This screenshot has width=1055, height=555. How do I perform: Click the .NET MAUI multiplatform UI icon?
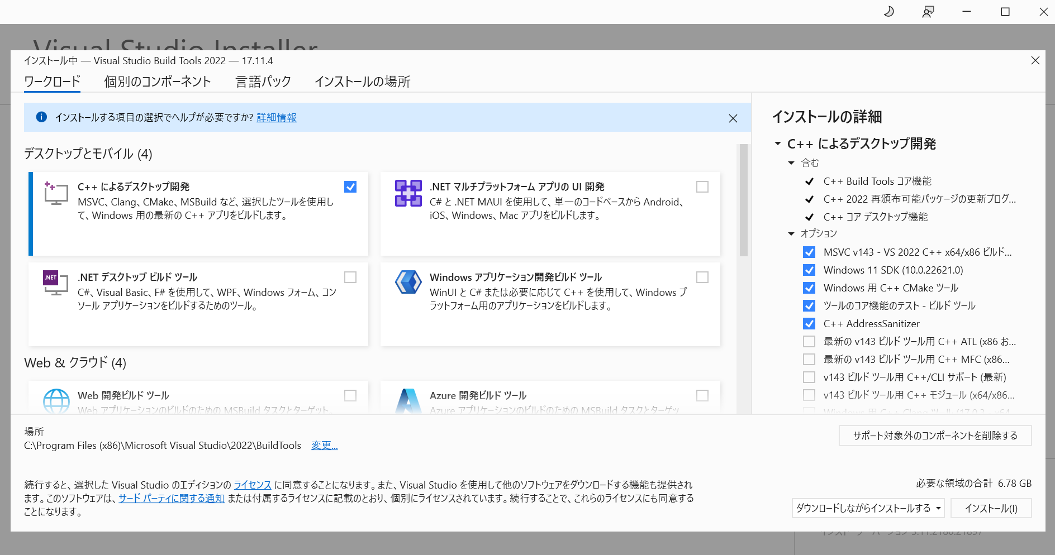click(x=408, y=193)
